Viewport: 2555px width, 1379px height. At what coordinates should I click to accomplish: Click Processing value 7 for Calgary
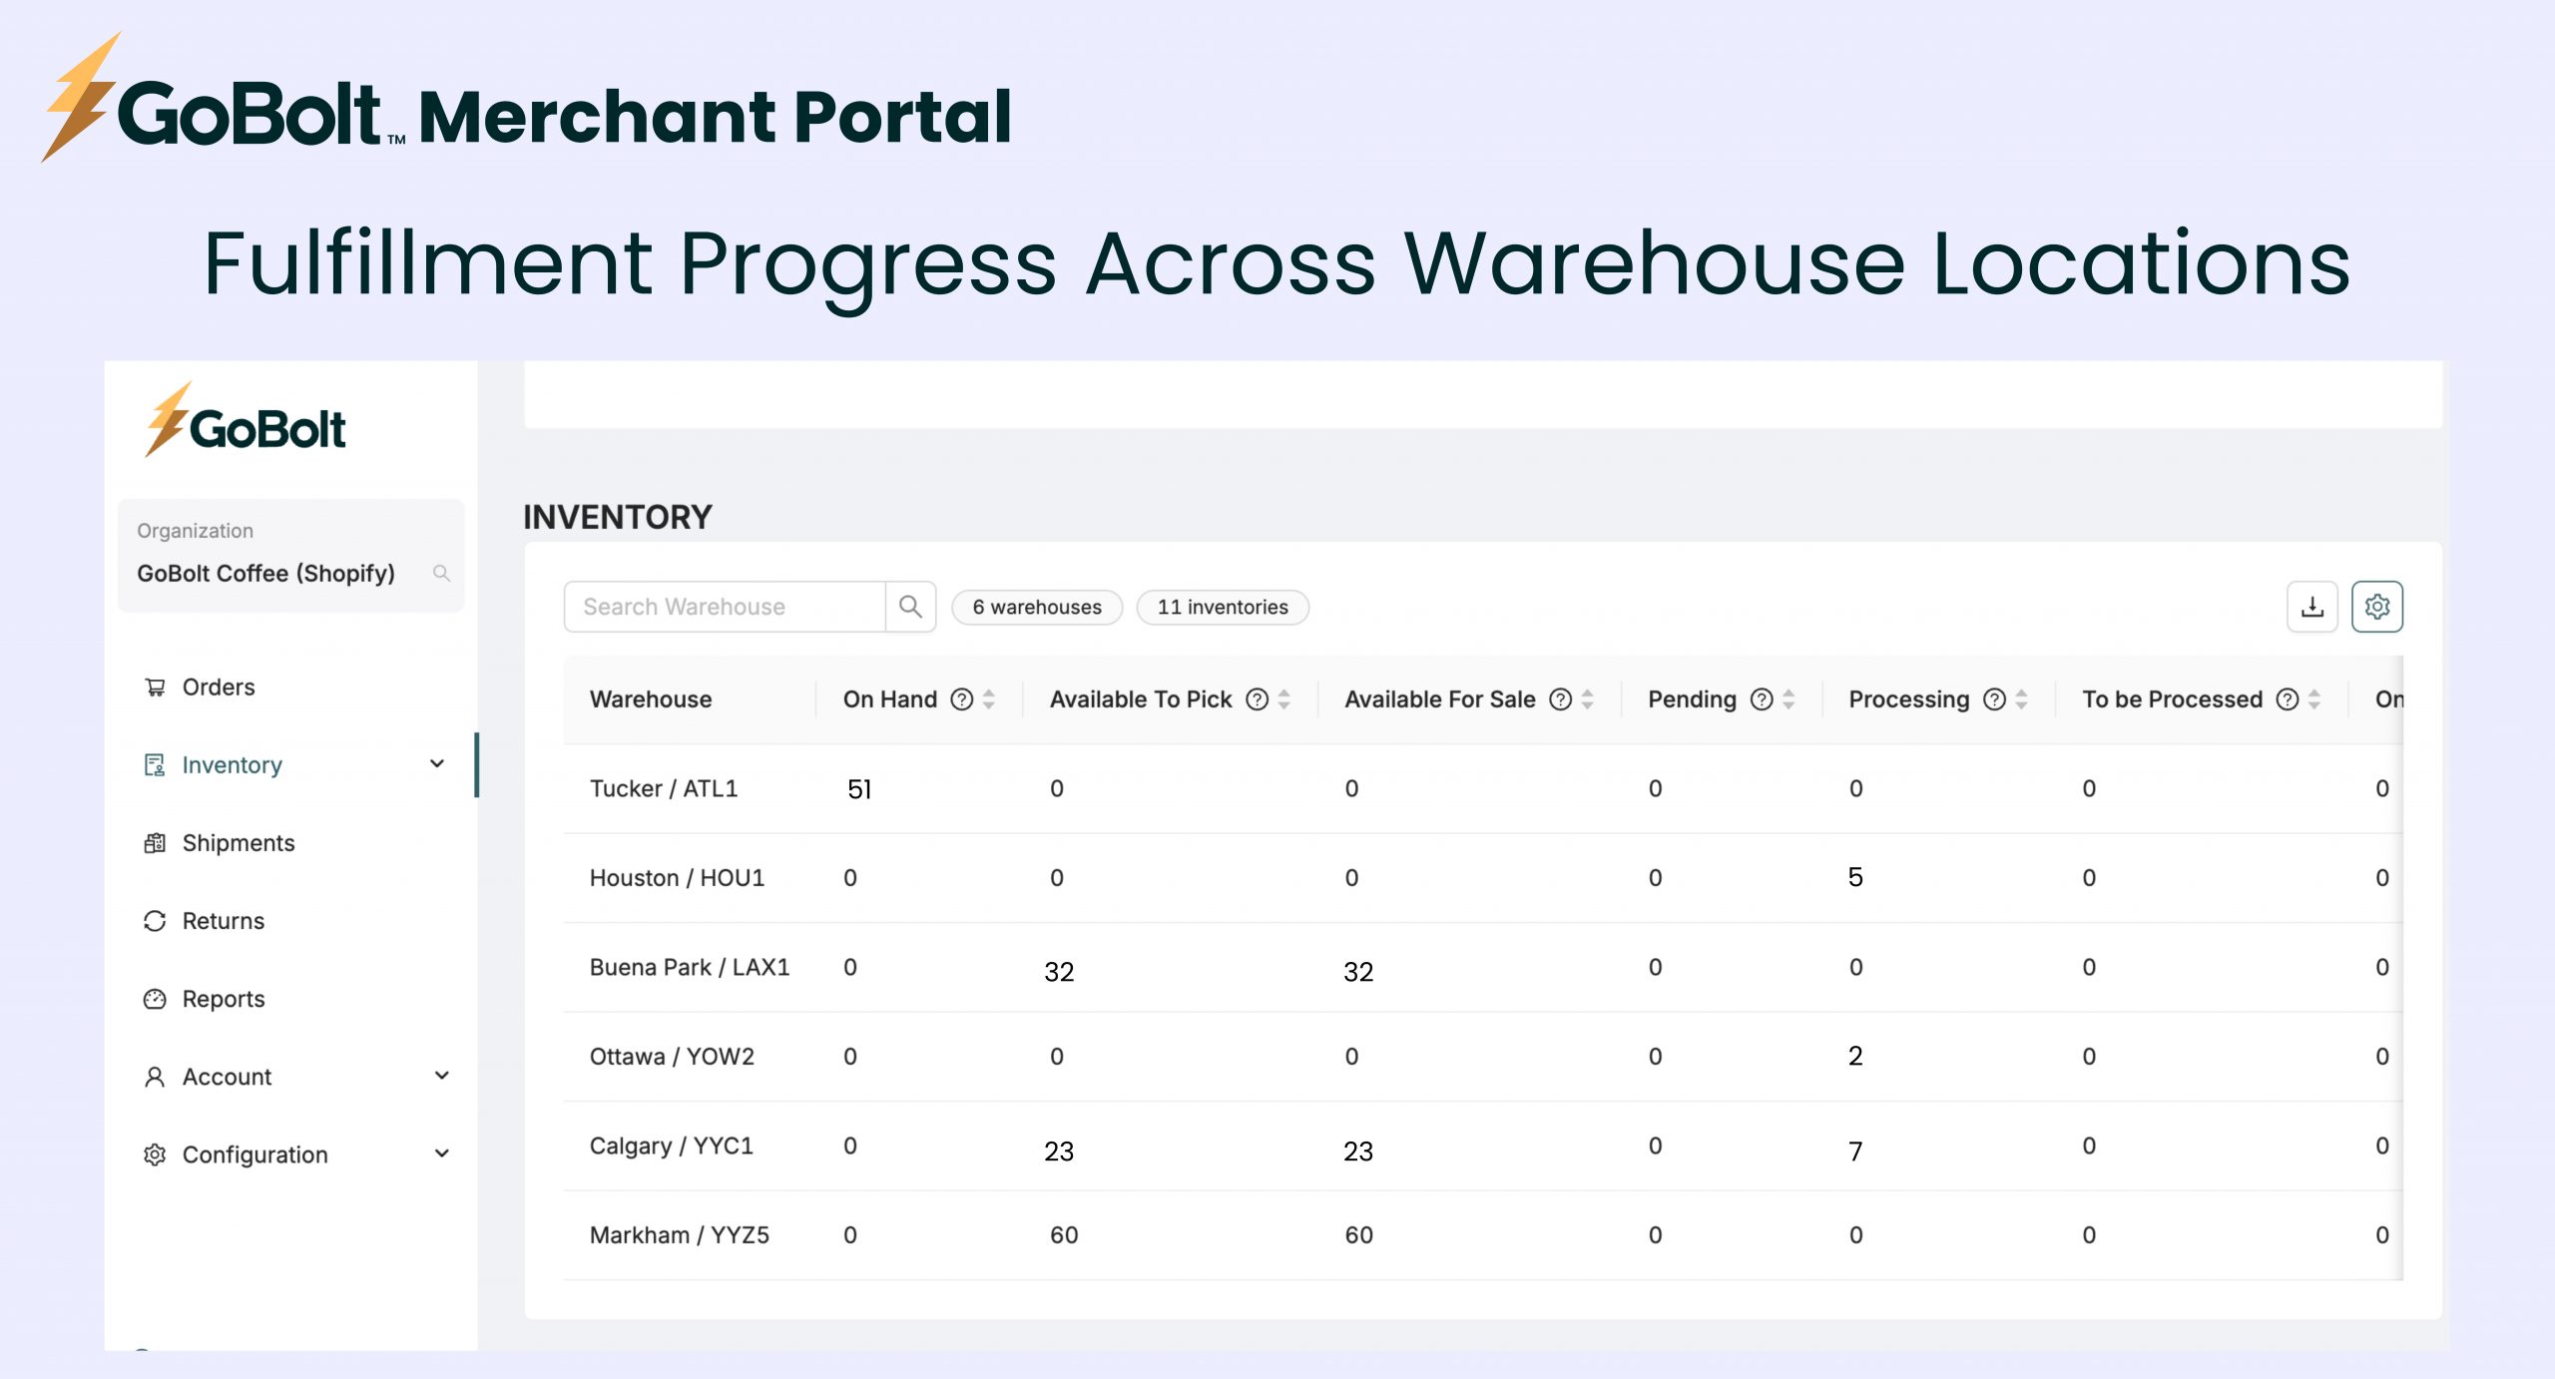[1855, 1150]
